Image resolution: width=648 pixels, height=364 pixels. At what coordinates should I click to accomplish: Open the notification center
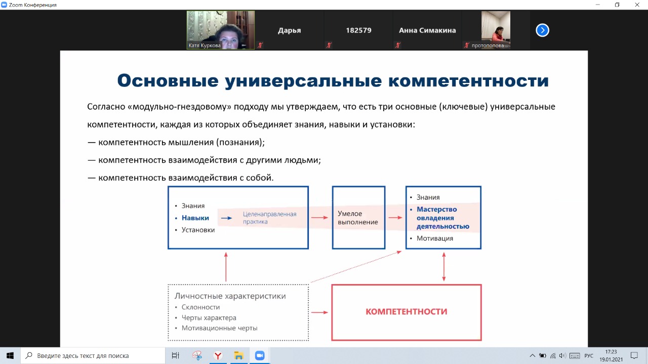[634, 355]
